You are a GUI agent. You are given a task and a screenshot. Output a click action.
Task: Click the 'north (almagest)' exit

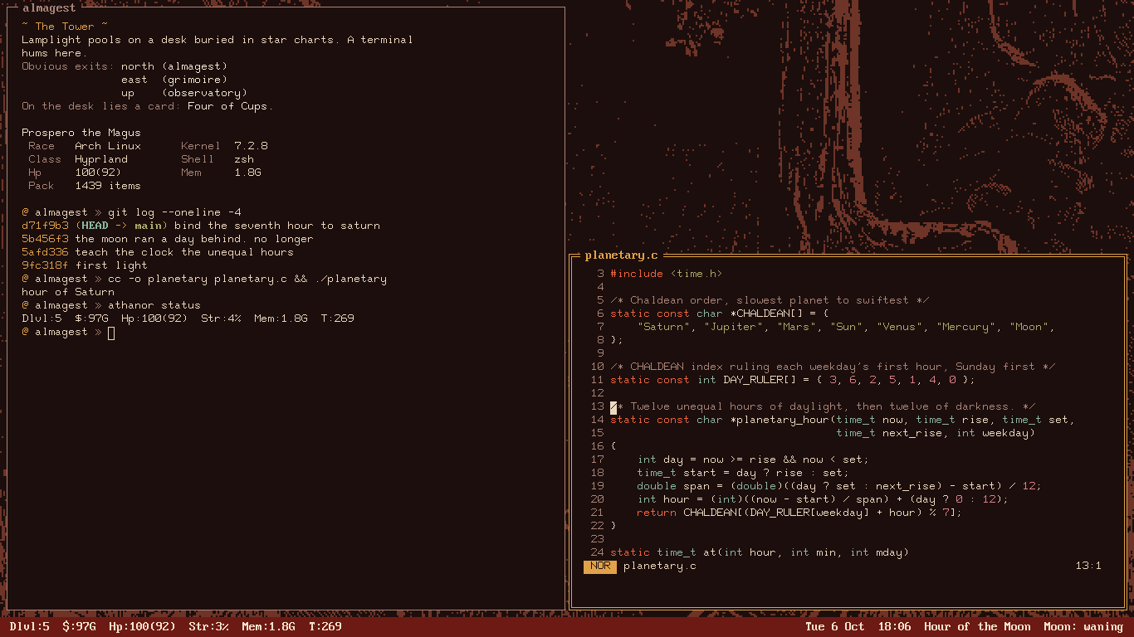[x=174, y=66]
